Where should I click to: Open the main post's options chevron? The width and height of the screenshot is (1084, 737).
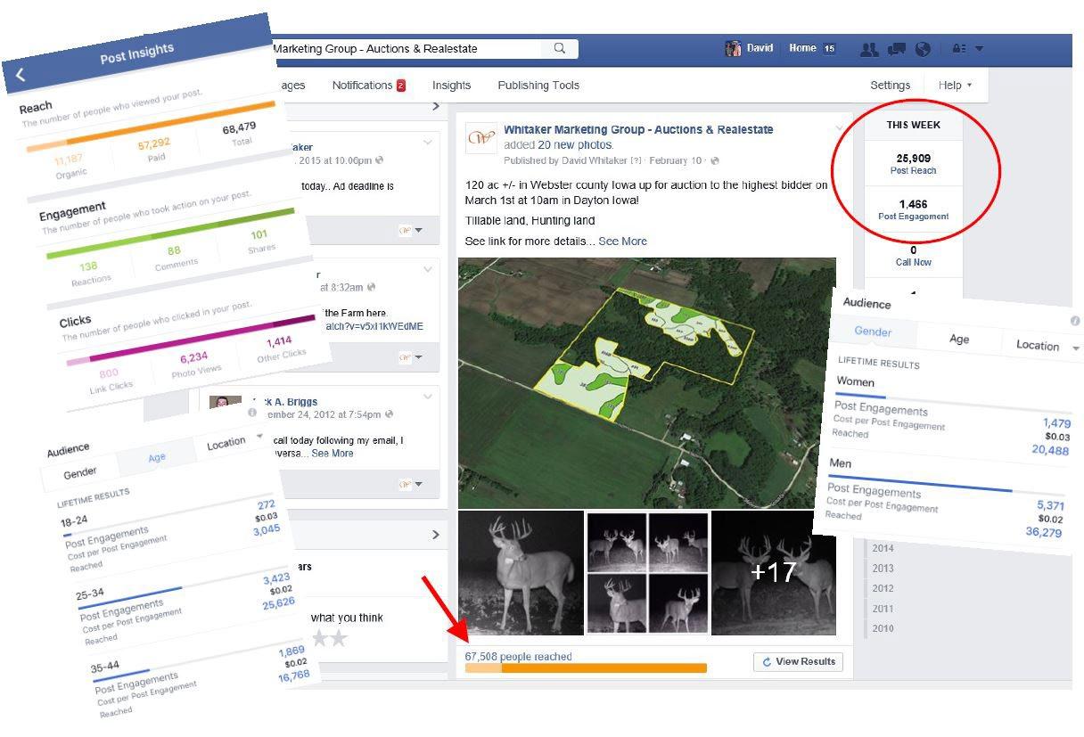[841, 130]
